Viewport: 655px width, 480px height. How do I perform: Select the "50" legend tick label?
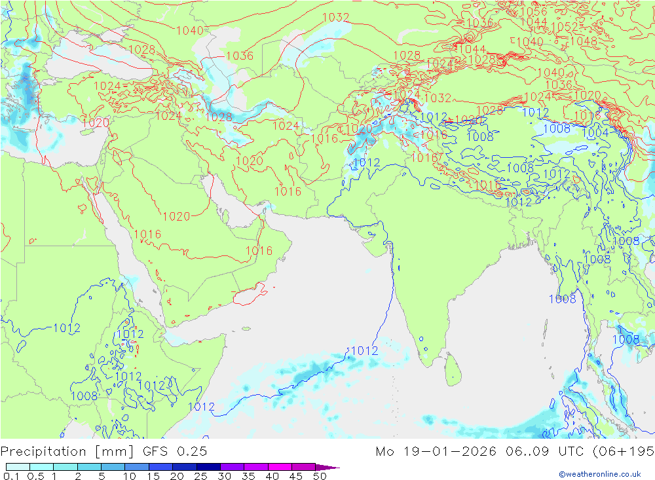320,476
